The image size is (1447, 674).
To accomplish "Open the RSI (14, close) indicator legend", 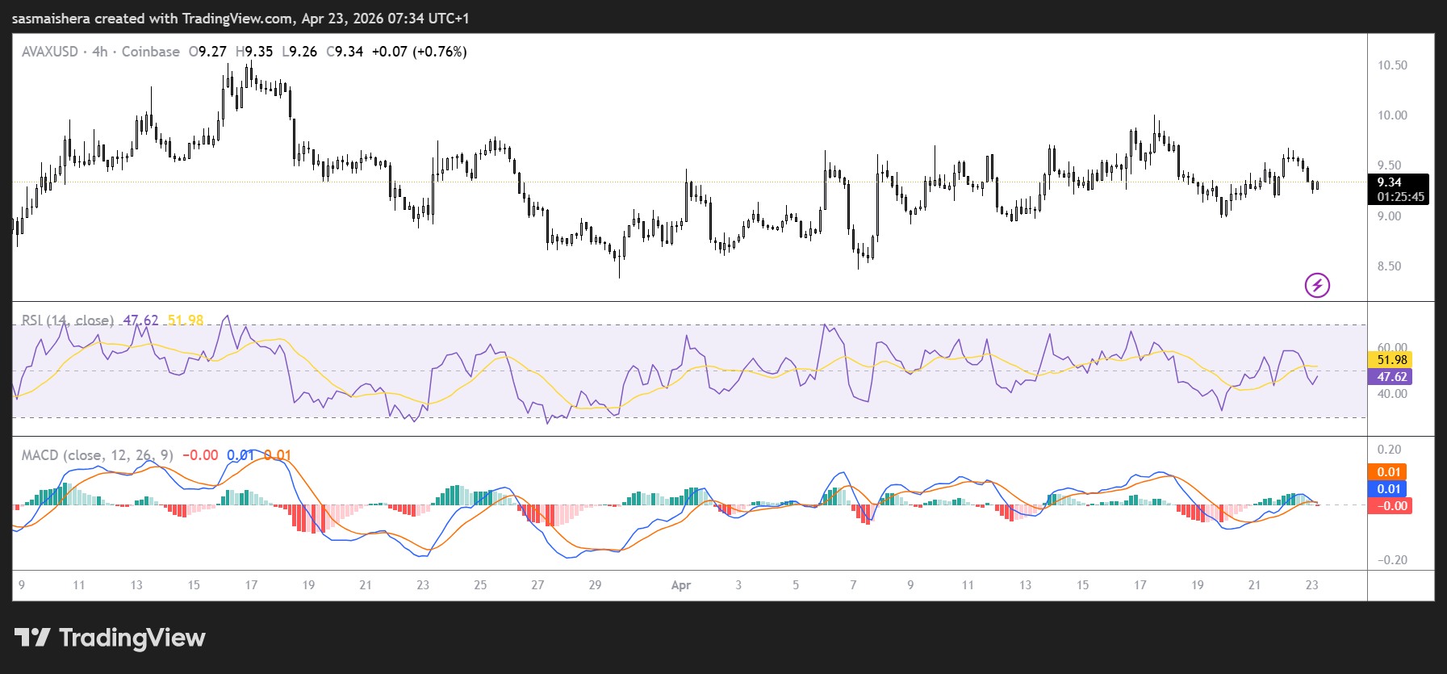I will point(68,320).
